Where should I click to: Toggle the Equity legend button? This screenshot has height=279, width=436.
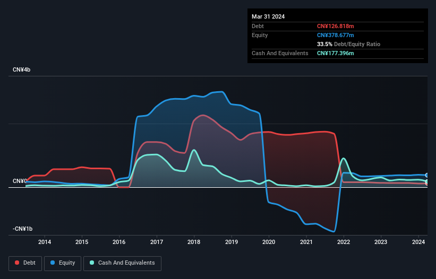pyautogui.click(x=63, y=263)
